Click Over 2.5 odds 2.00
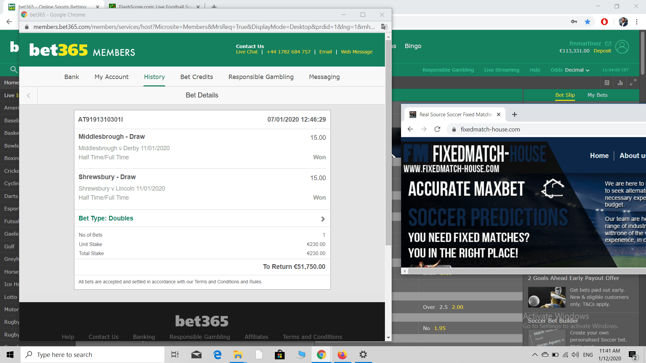Screen dimensions: 646x363 (443, 307)
